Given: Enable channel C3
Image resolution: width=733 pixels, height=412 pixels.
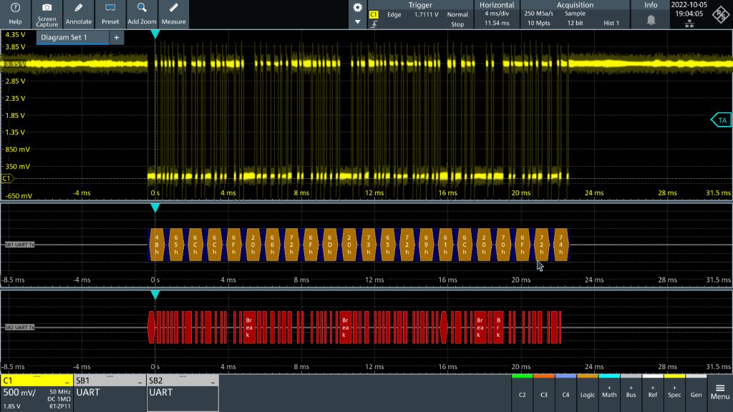Looking at the screenshot, I should coord(544,393).
